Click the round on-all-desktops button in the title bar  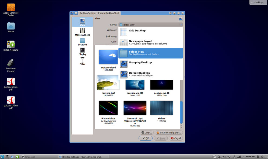point(76,13)
